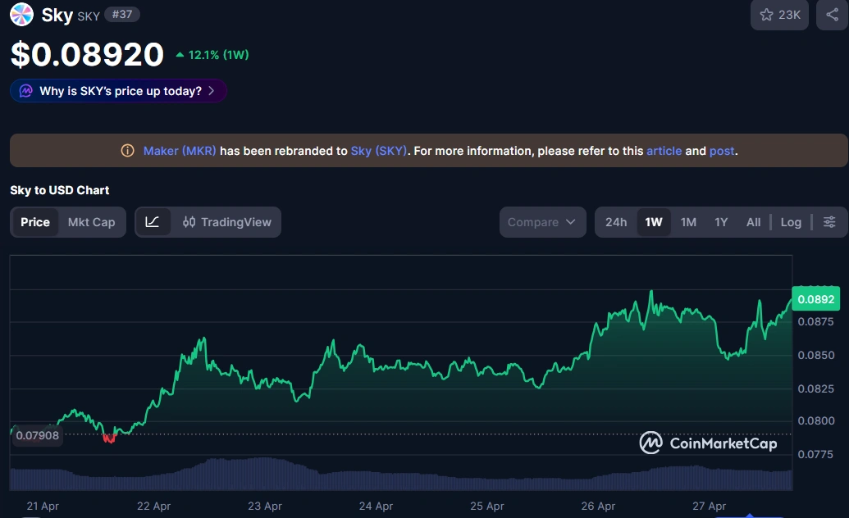Expand the Compare dropdown

542,222
